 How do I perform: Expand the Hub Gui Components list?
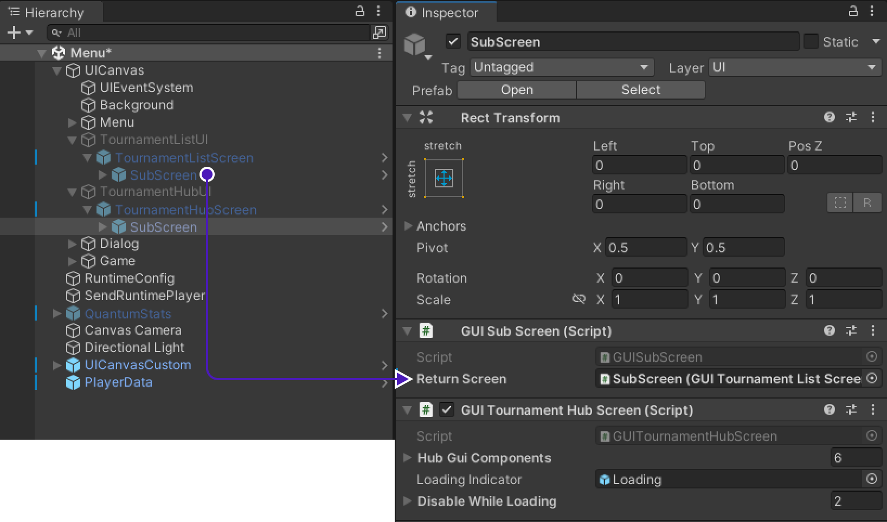click(408, 458)
